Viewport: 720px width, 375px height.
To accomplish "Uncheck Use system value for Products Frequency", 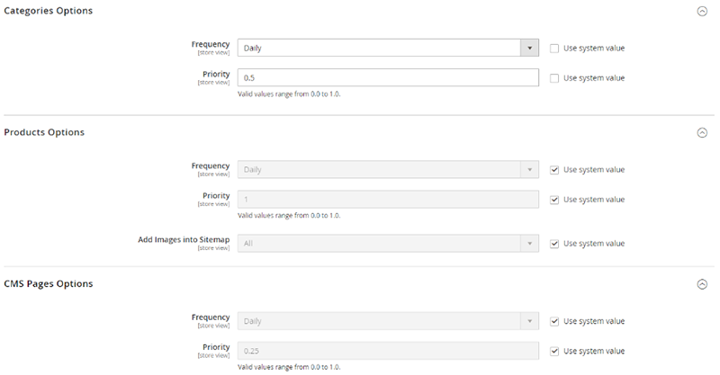I will click(554, 169).
